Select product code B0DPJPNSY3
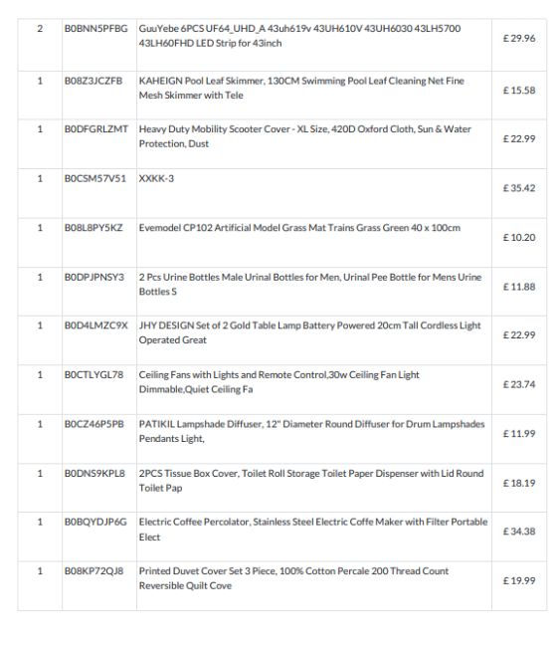 [x=94, y=278]
